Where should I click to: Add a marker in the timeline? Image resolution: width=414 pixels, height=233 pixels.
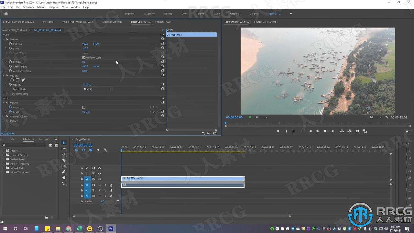coord(98,150)
